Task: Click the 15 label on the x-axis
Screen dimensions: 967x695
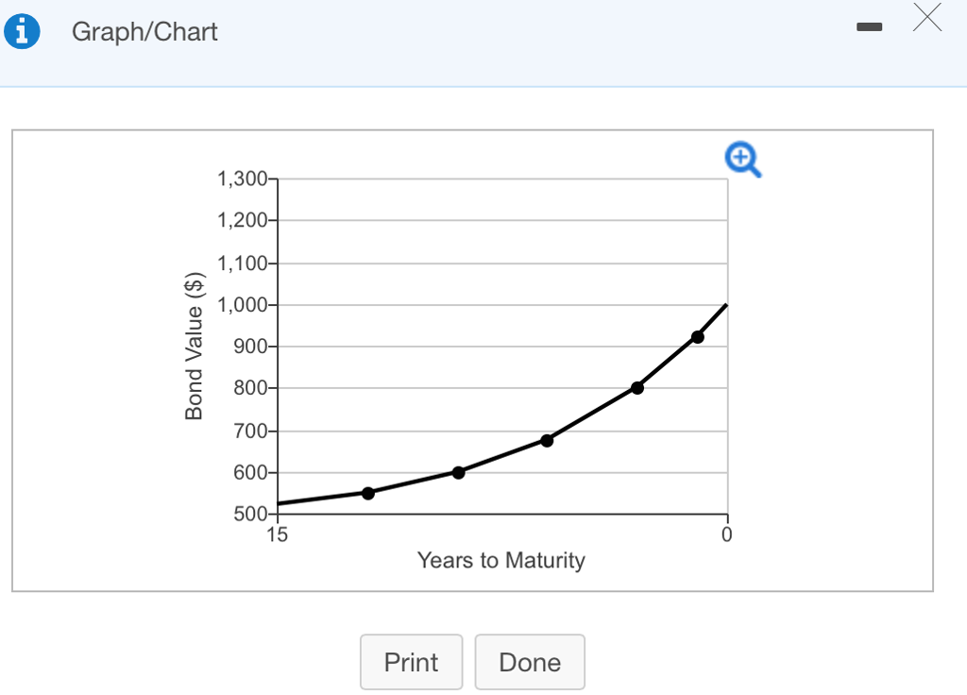Action: tap(277, 534)
